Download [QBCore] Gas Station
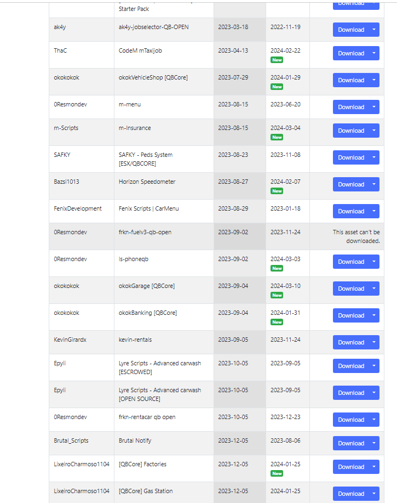This screenshot has height=503, width=397. pyautogui.click(x=352, y=494)
